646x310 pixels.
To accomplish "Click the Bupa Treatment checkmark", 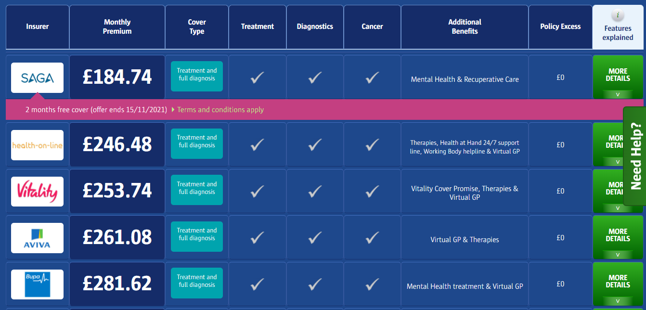I will pyautogui.click(x=258, y=284).
